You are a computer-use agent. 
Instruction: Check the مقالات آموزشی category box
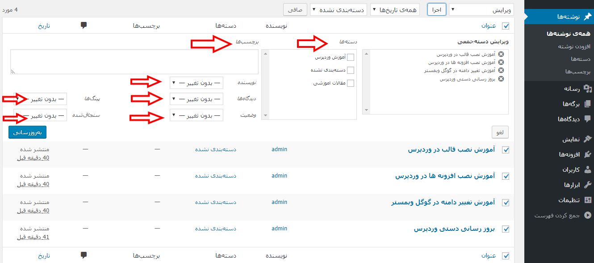[351, 83]
